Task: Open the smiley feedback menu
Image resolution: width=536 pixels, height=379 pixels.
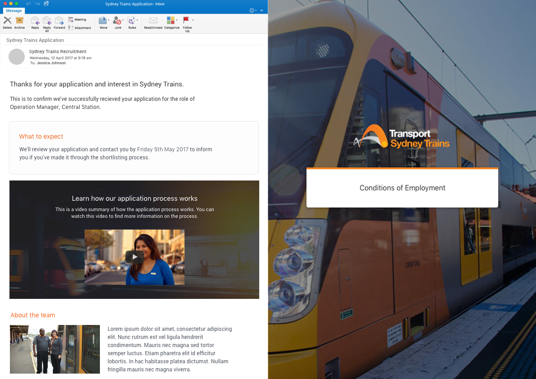Action: pyautogui.click(x=252, y=10)
